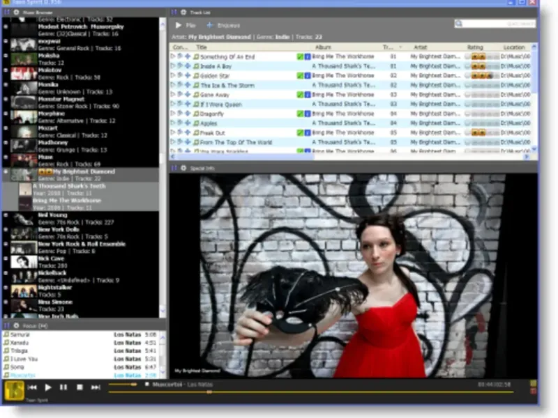The height and width of the screenshot is (418, 558).
Task: Open the Track column header sort arrow
Action: [401, 47]
